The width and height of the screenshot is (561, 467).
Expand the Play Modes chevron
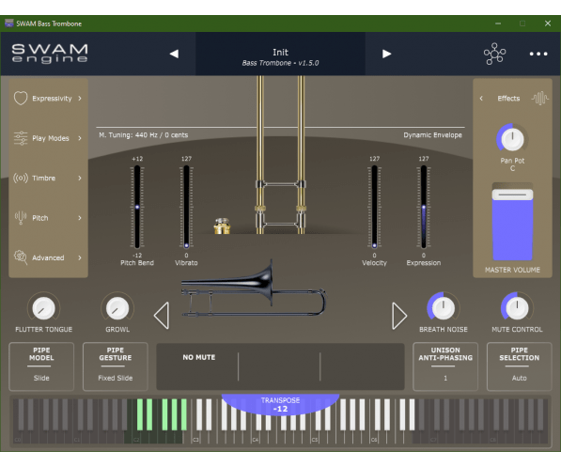[x=80, y=138]
